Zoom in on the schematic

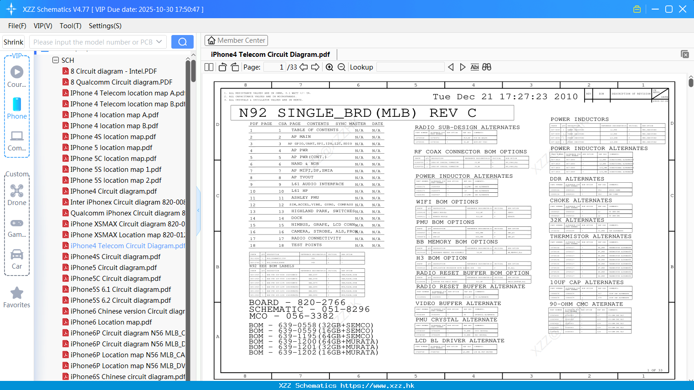click(329, 67)
